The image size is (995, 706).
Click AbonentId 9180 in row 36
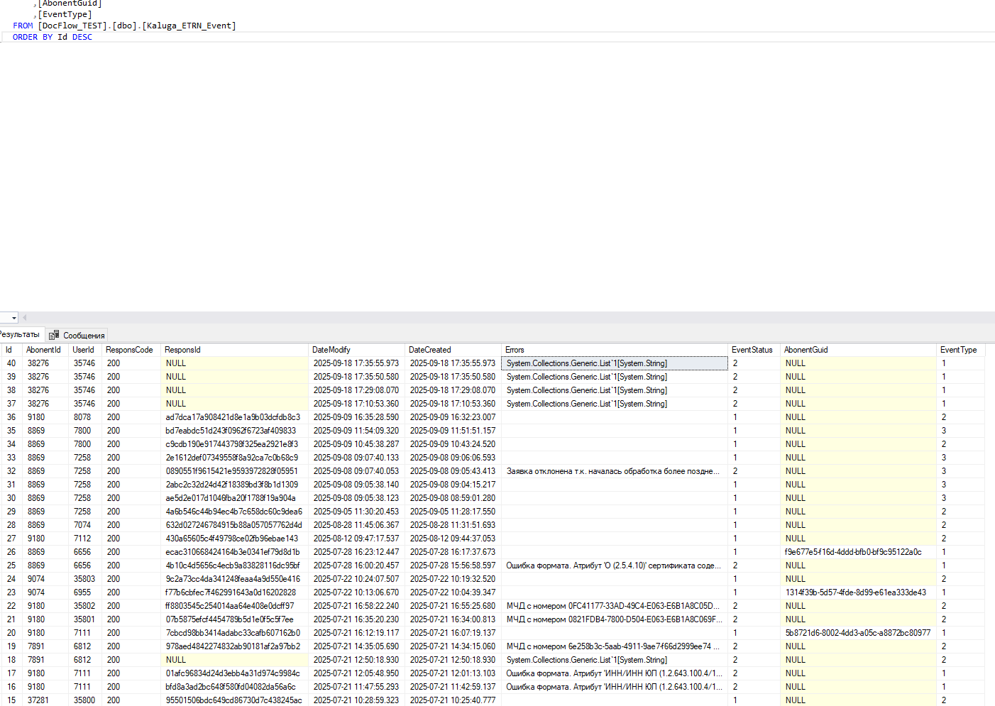coord(45,417)
